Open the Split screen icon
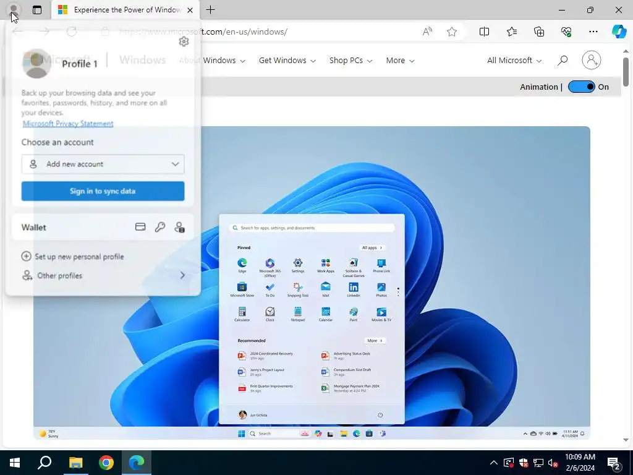Viewport: 633px width, 475px height. 484,32
